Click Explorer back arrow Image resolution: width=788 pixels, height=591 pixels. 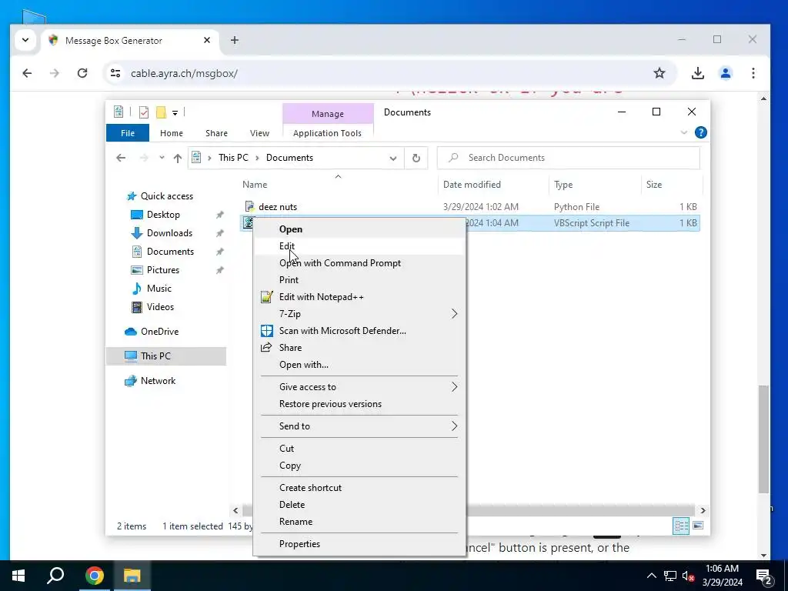[121, 158]
